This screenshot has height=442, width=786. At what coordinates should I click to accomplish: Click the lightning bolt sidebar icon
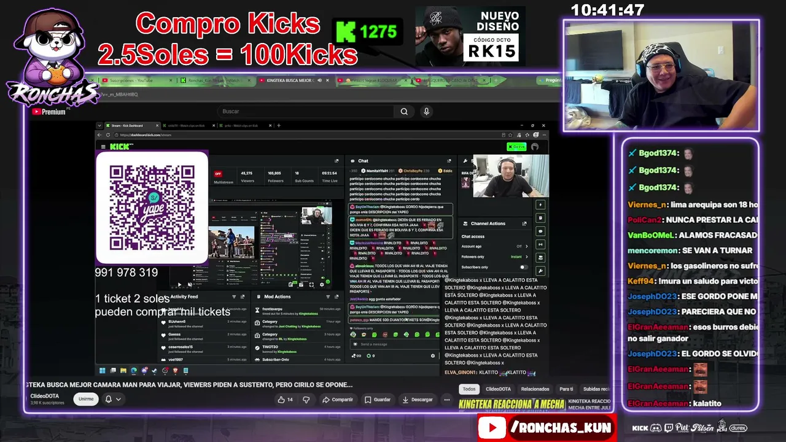point(540,204)
